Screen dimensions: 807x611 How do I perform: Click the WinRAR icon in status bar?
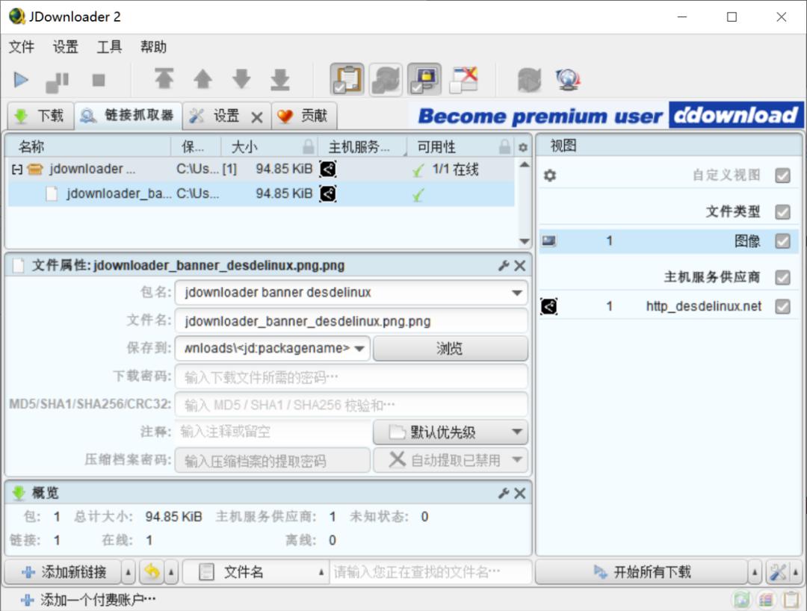[764, 599]
